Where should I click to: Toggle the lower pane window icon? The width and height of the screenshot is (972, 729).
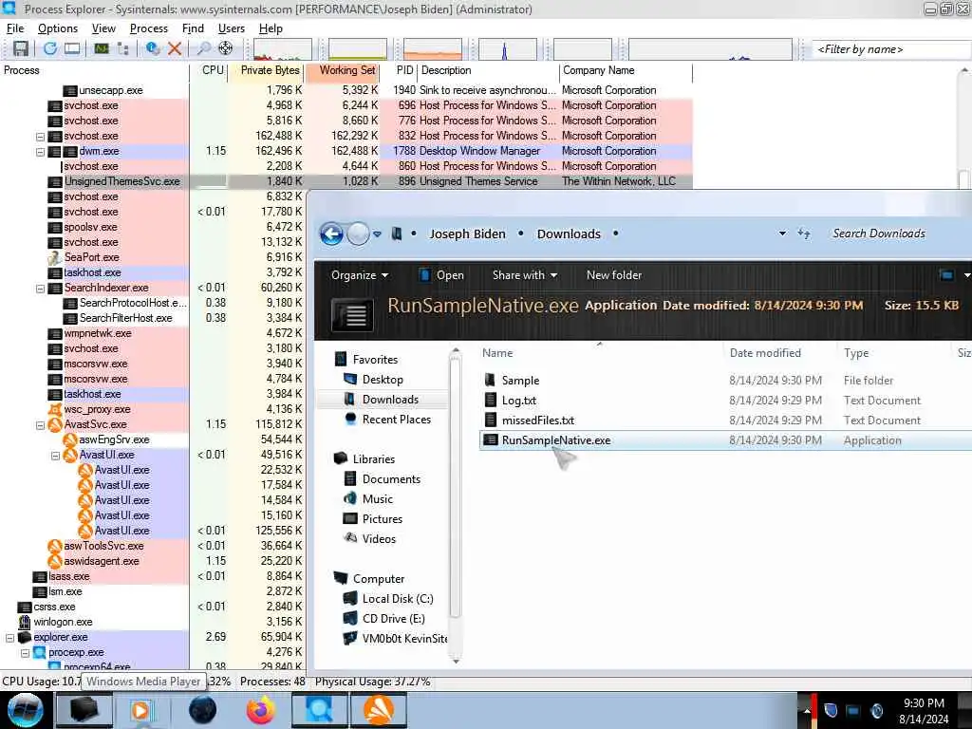[72, 48]
